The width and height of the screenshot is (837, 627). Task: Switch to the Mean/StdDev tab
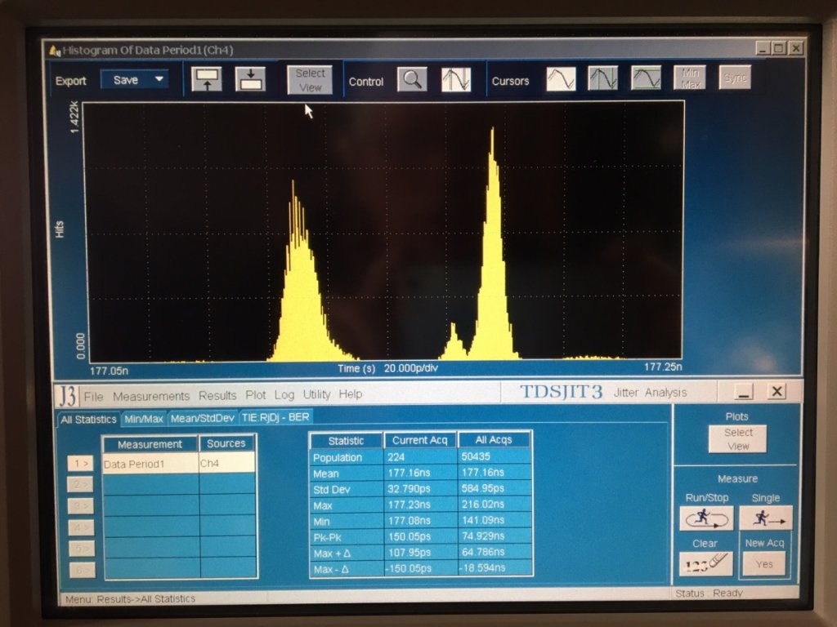[x=202, y=418]
